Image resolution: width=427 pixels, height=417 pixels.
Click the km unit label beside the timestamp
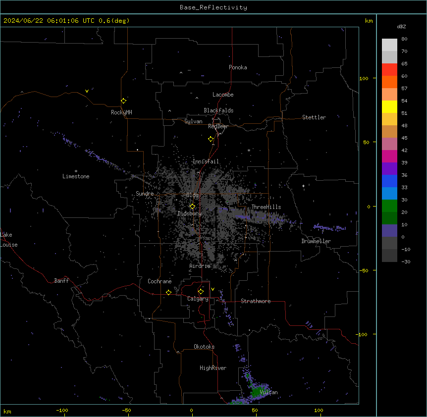click(369, 21)
